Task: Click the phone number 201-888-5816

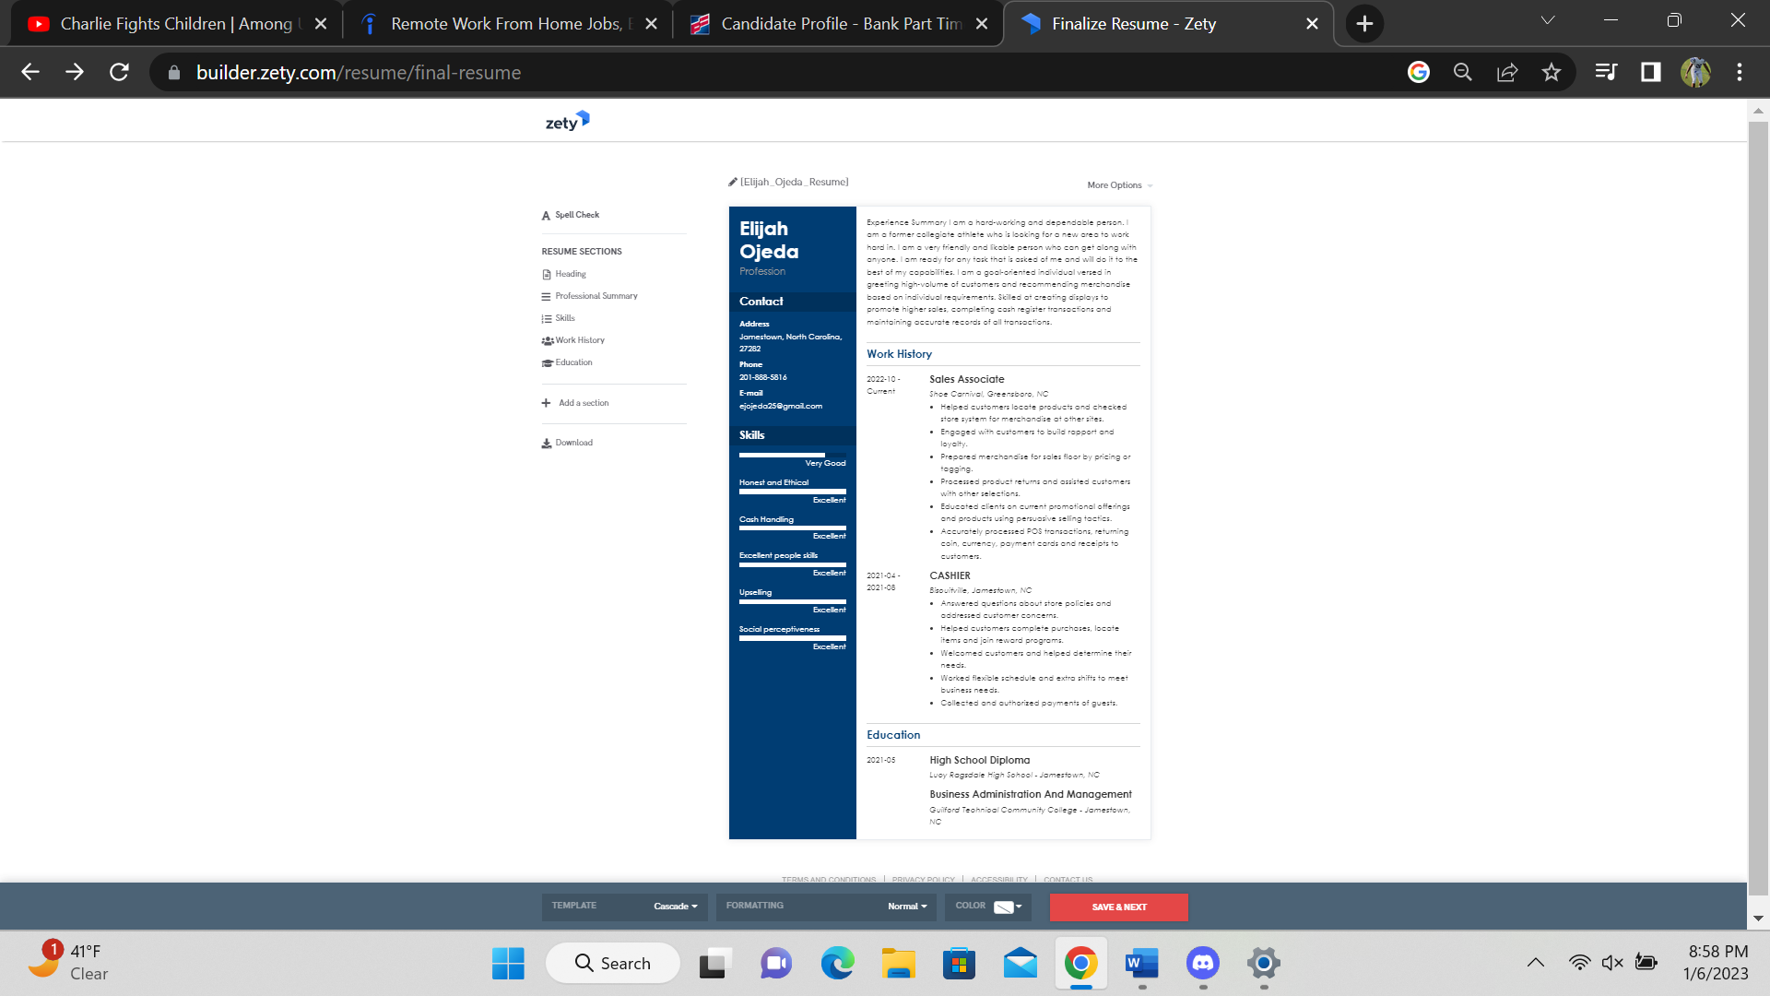Action: pos(763,377)
